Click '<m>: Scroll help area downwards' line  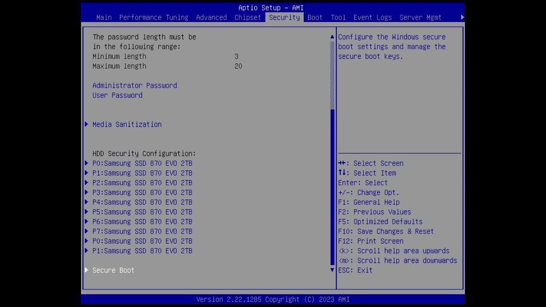click(398, 261)
